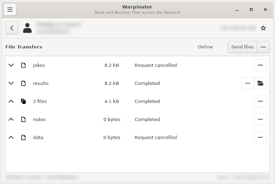Click the file icon beside jokes

point(23,65)
